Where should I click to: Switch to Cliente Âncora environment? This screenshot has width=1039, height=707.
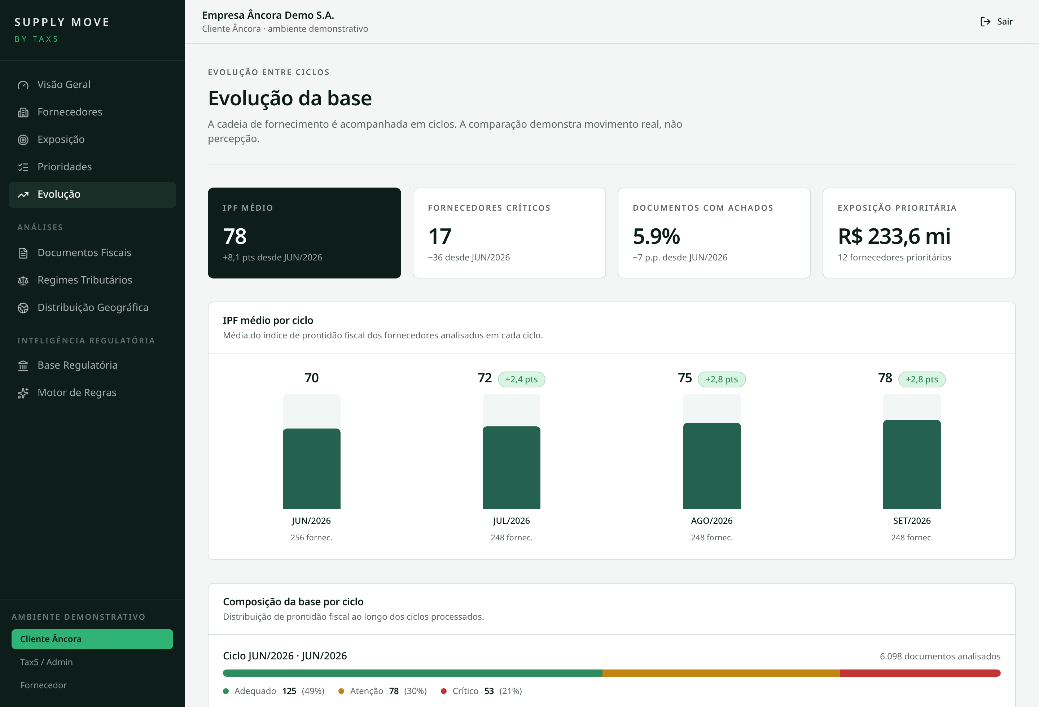[x=92, y=639]
